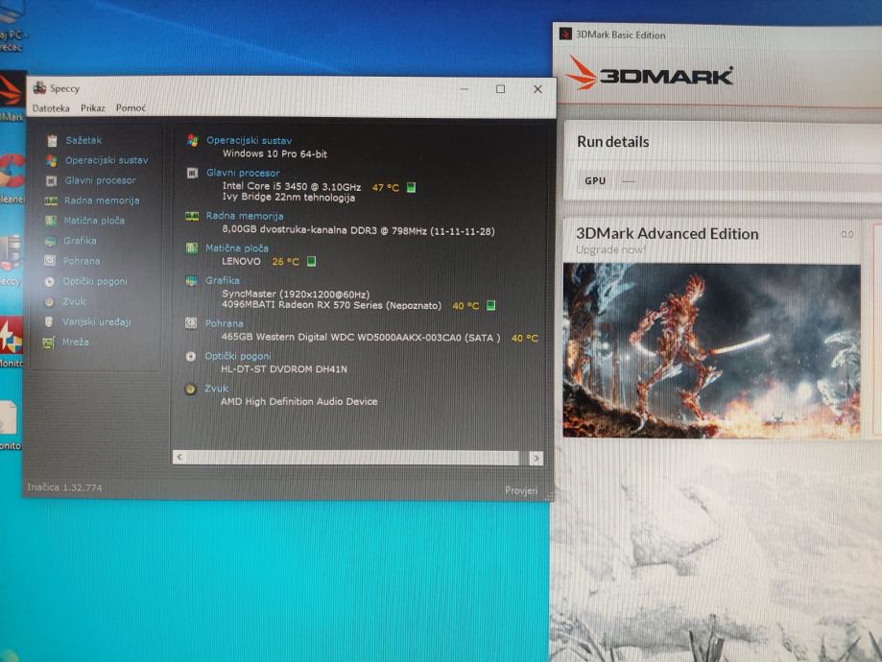Click the 3DMark logo in 3DMark window
882x662 pixels.
point(649,74)
